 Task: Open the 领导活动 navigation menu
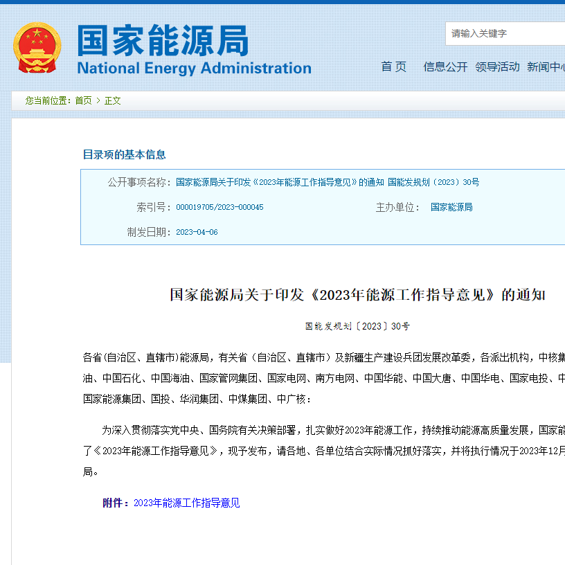point(497,66)
